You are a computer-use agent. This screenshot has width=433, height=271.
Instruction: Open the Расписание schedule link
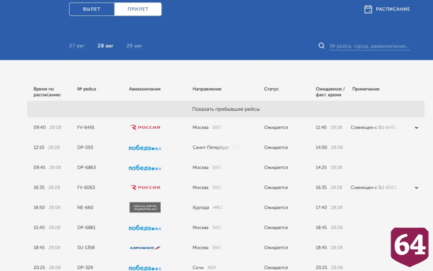click(393, 9)
